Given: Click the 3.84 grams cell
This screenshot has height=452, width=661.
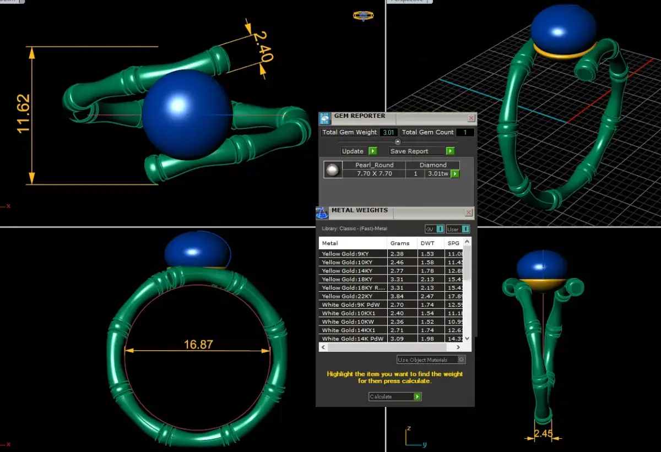Looking at the screenshot, I should [x=402, y=296].
